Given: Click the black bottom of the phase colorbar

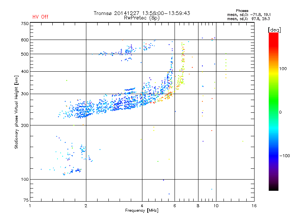Looking at the screenshot, I should pos(274,188).
